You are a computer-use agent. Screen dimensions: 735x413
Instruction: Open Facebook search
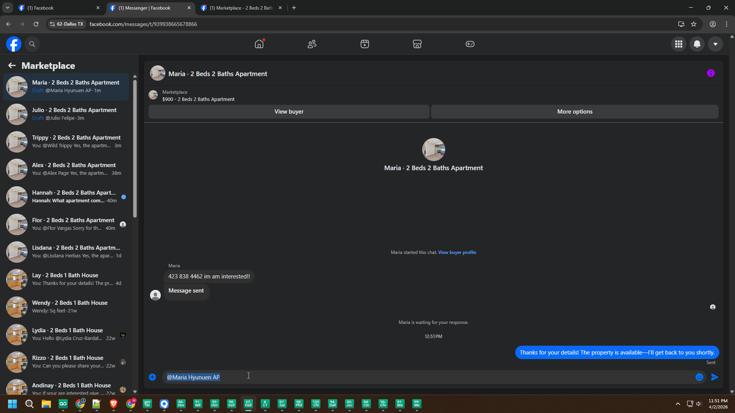(x=32, y=44)
